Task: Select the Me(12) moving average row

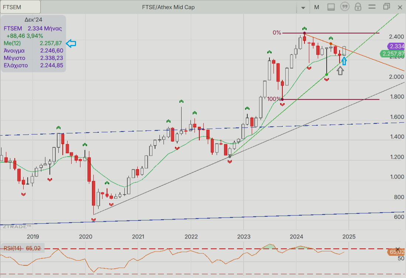Action: coord(33,43)
